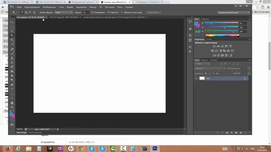Switch to the Образцы tab
This screenshot has width=271, height=152.
[x=205, y=19]
